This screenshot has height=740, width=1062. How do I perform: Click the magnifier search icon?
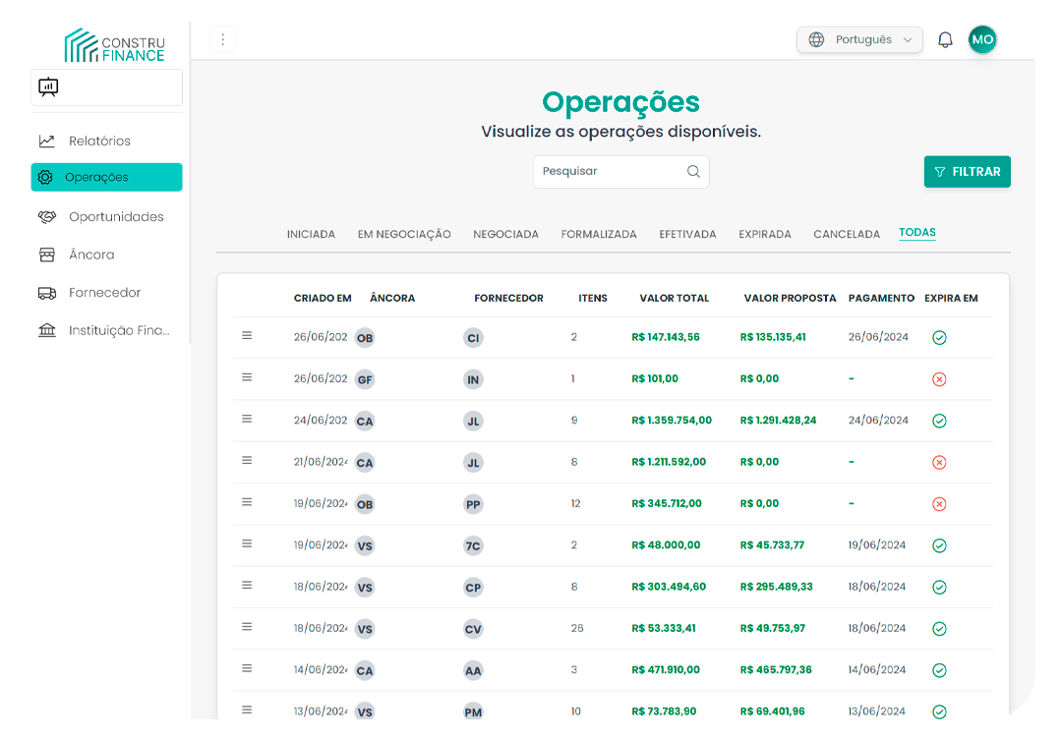coord(693,171)
